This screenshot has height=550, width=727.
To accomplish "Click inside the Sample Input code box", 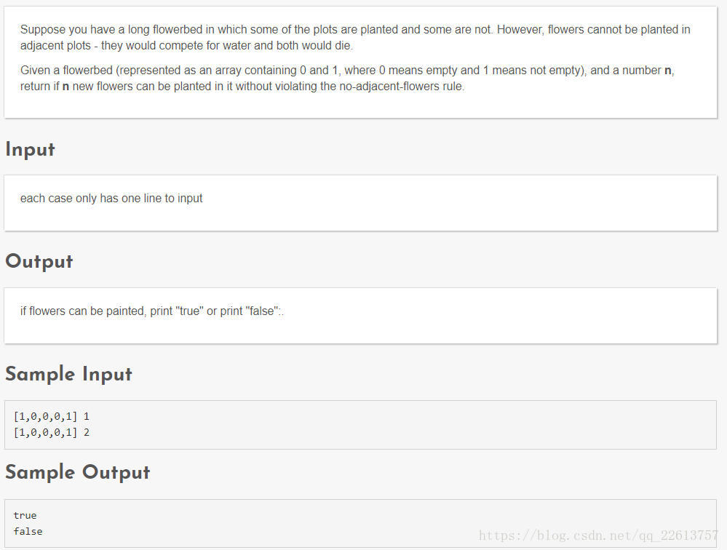I will [x=361, y=425].
